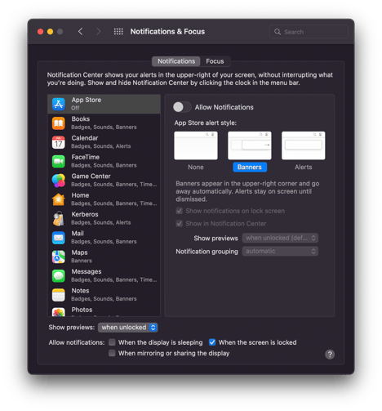382x411 pixels.
Task: Toggle the Allow Notifications switch
Action: click(182, 107)
